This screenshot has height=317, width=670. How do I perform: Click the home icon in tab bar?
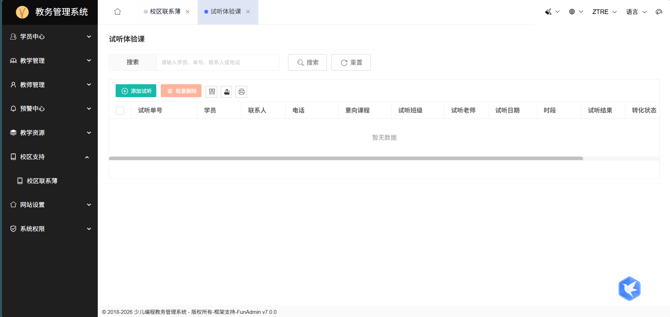coord(117,12)
